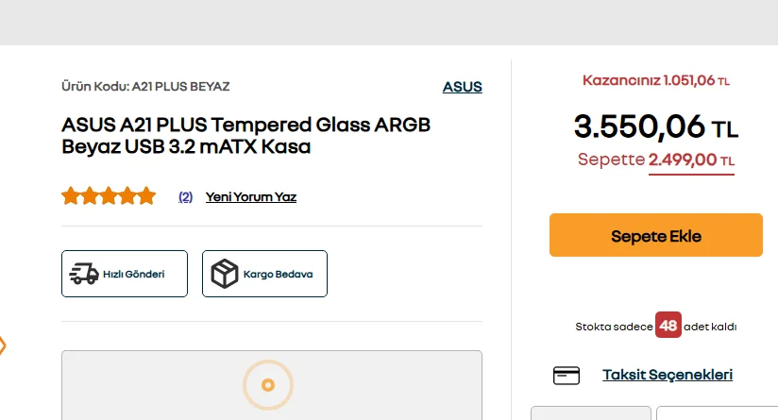The height and width of the screenshot is (420, 778).
Task: Click the fast delivery truck icon
Action: (x=83, y=274)
